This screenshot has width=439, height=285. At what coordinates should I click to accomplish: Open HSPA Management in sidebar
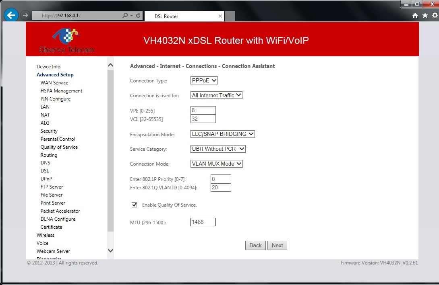click(61, 91)
